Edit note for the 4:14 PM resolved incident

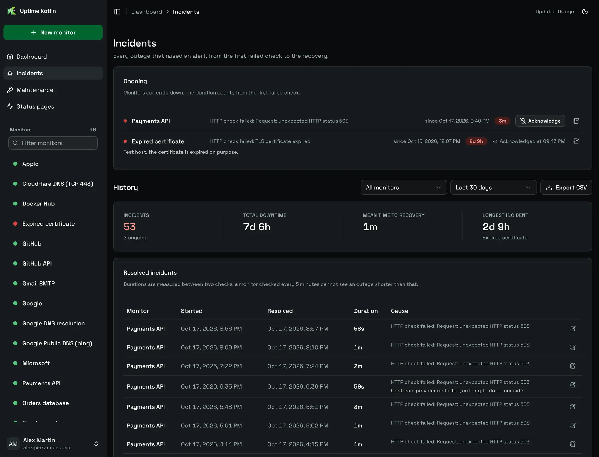click(573, 444)
